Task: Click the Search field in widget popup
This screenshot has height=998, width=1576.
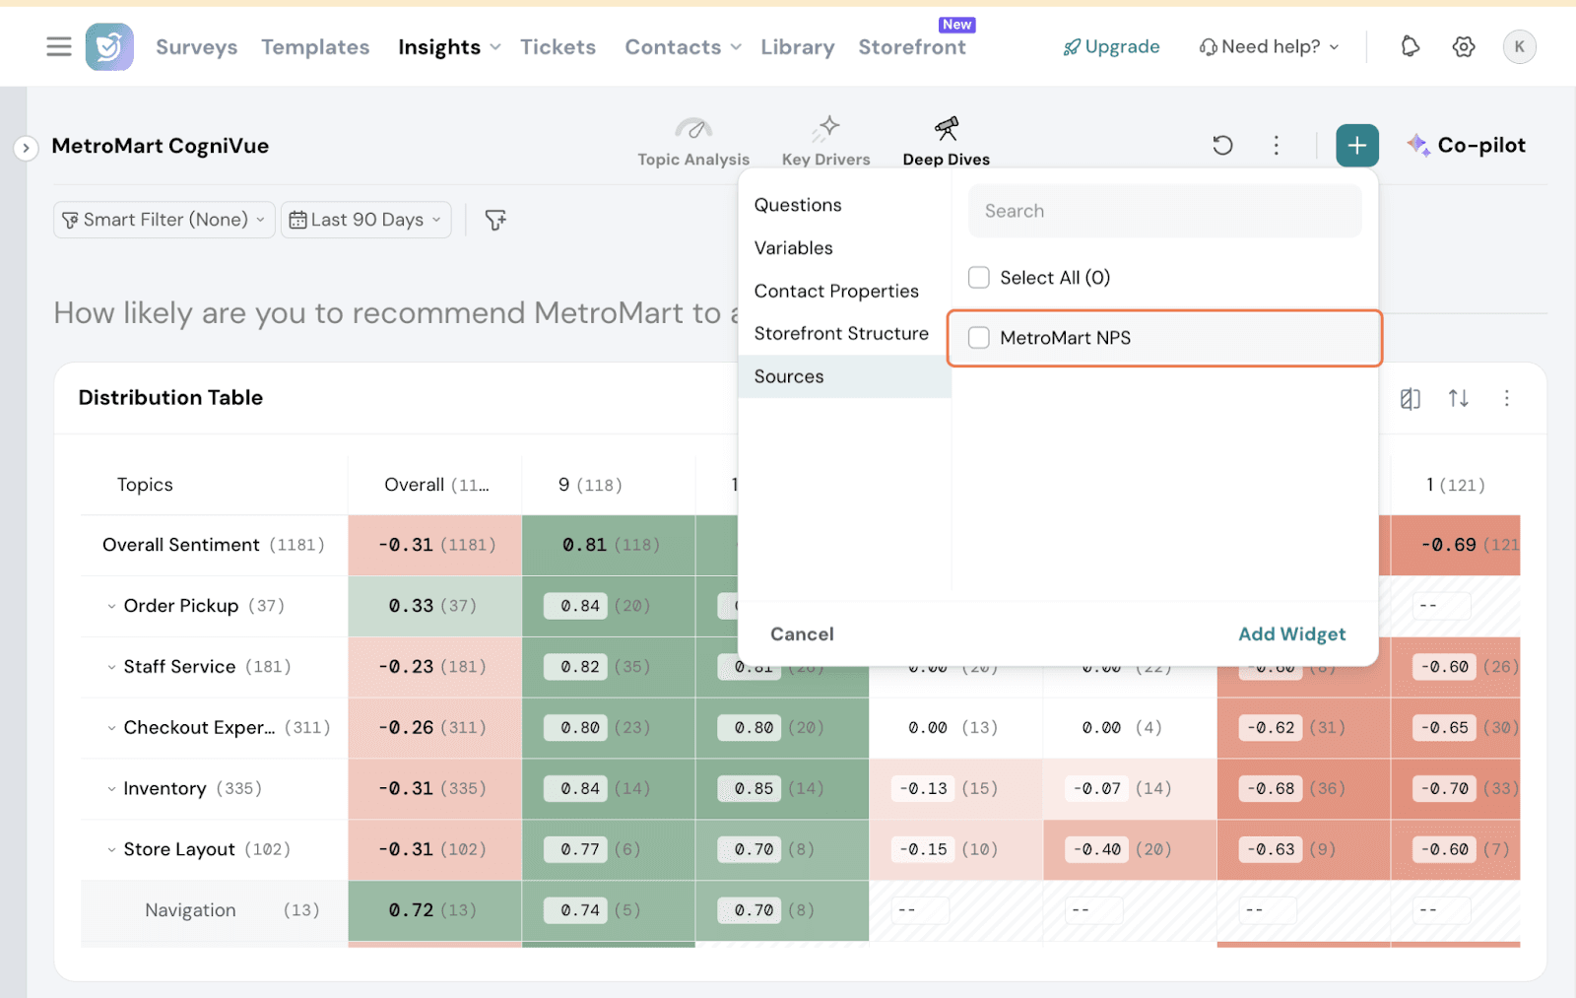Action: coord(1164,211)
